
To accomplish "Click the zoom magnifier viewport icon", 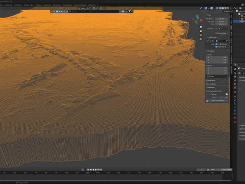I will [x=201, y=27].
